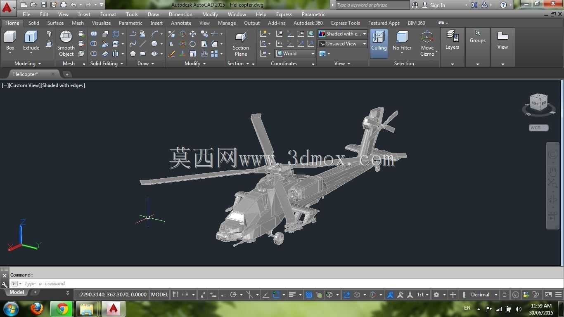Select the Spline draw tool

coord(133,44)
